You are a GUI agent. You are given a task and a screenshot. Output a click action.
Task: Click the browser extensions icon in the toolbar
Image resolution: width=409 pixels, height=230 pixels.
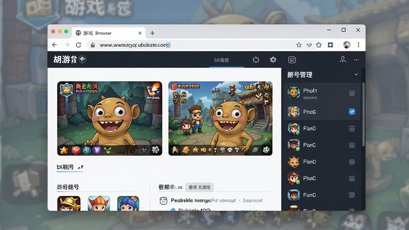tap(330, 45)
